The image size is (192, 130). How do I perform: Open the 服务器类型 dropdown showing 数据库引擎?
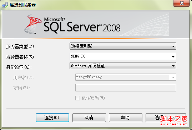pyautogui.click(x=123, y=46)
